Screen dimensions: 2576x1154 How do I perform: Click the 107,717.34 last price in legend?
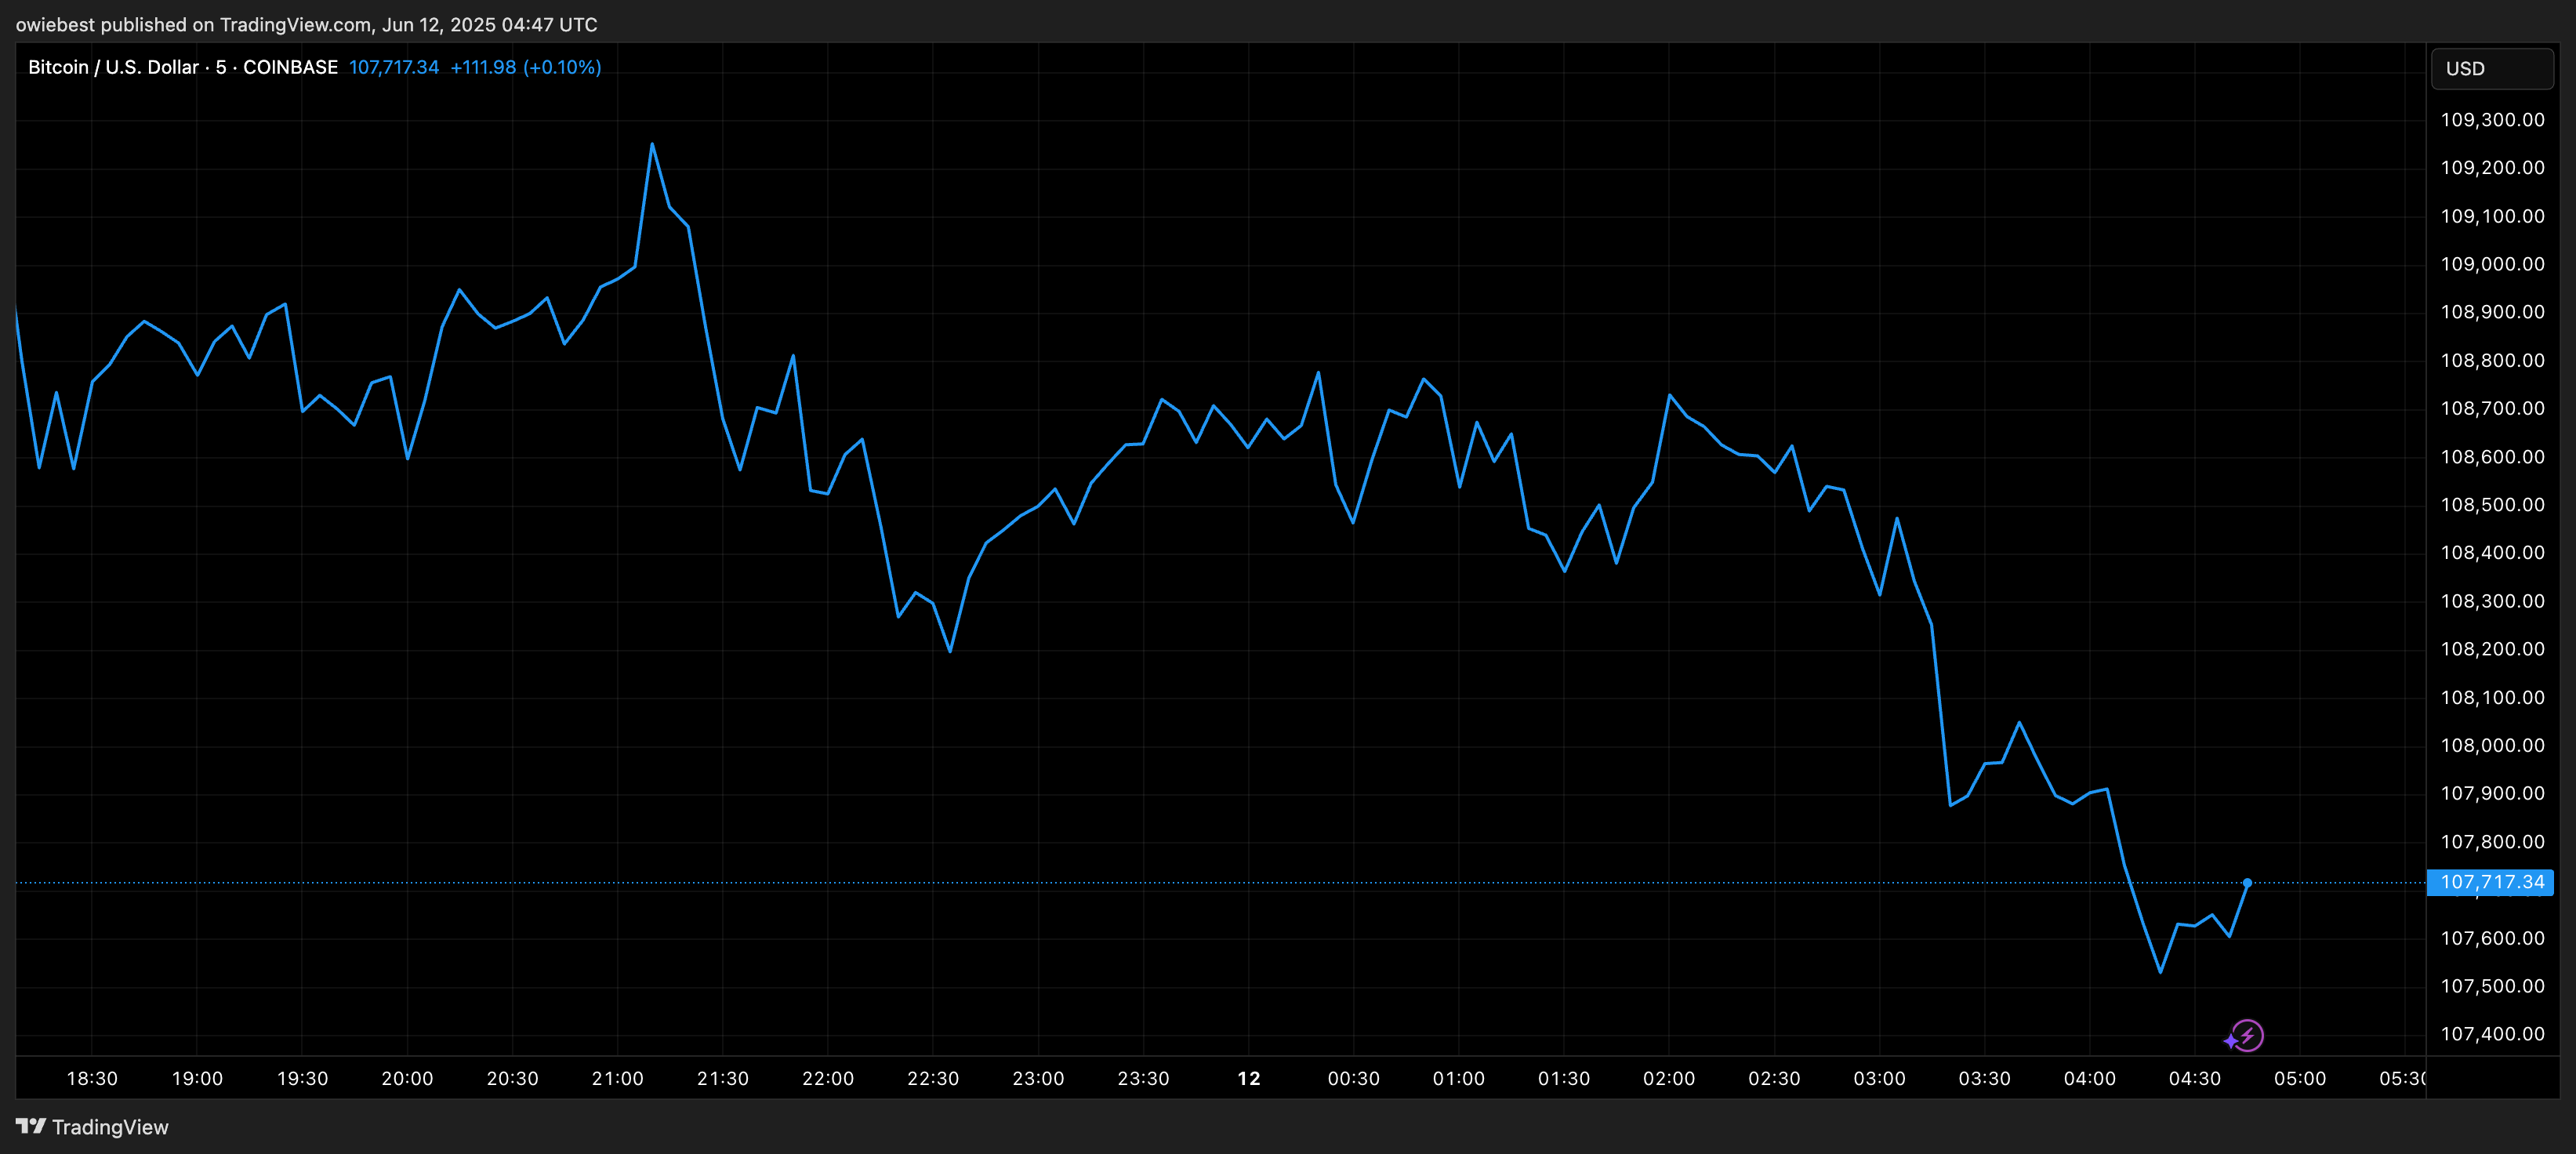pyautogui.click(x=394, y=67)
